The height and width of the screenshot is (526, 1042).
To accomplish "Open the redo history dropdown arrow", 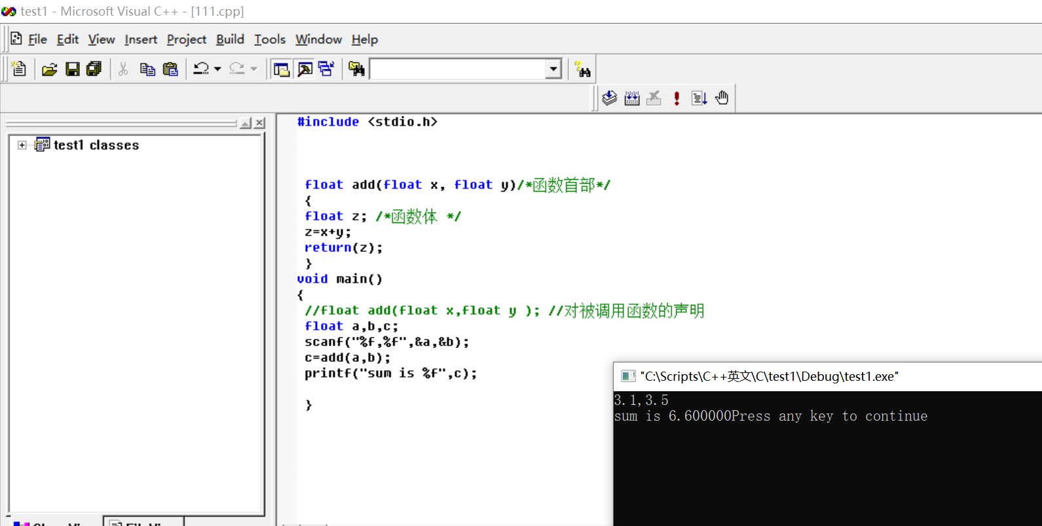I will pos(254,69).
